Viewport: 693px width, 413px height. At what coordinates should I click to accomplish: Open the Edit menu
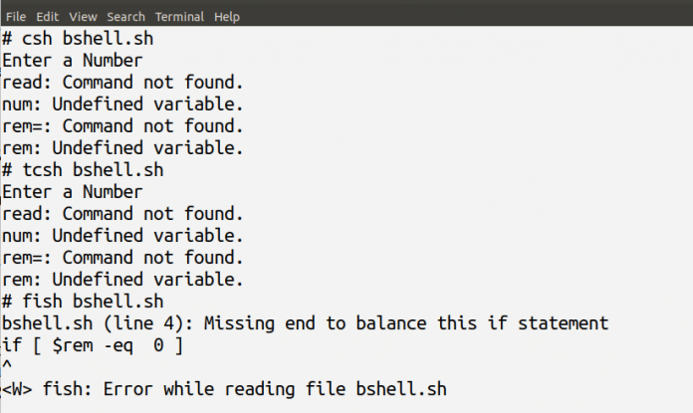[47, 17]
